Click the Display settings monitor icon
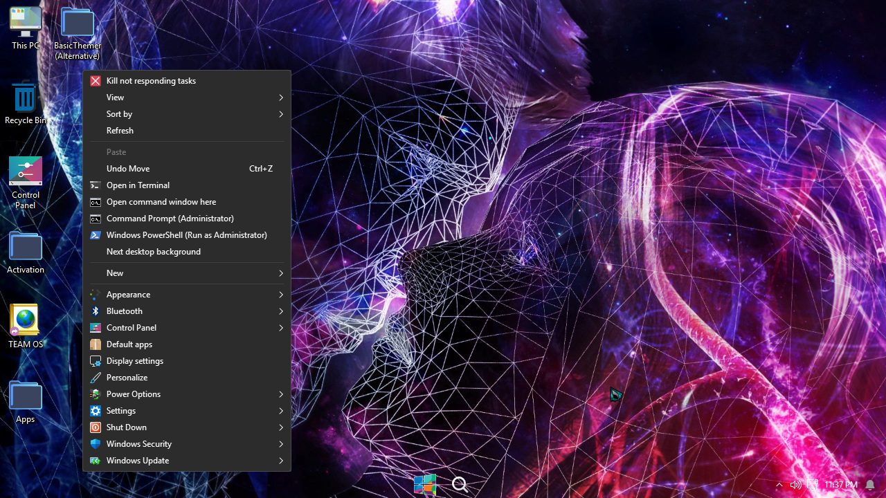886x498 pixels. click(x=96, y=361)
